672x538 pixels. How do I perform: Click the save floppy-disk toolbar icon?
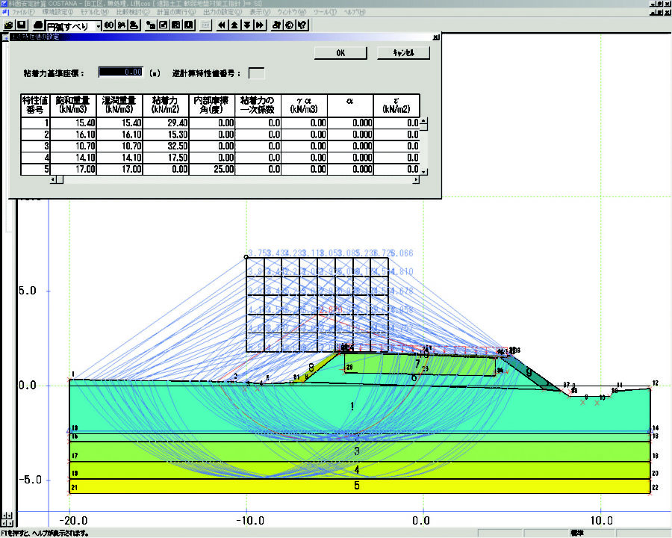(22, 25)
